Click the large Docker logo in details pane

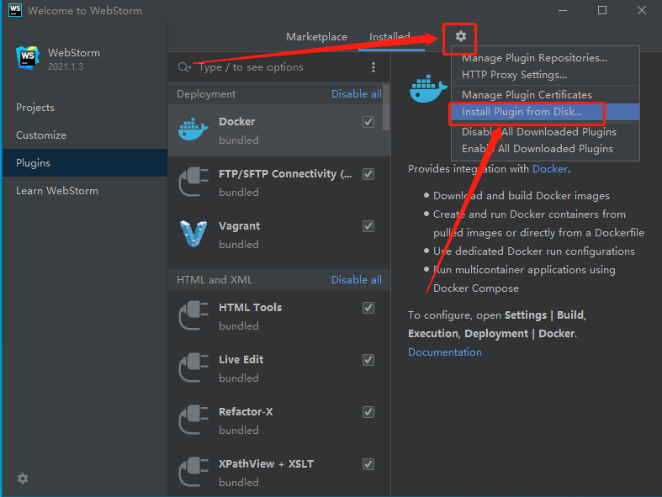[428, 89]
